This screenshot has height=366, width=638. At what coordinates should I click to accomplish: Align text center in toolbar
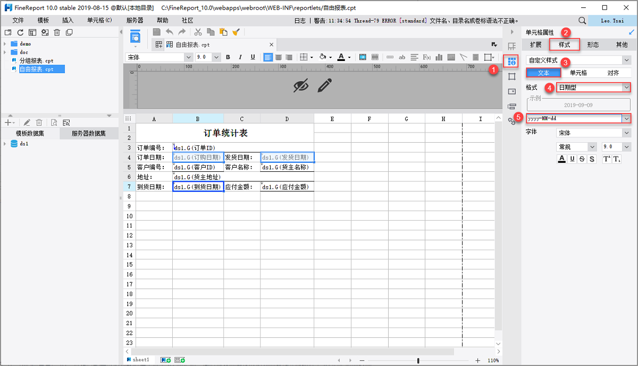[278, 57]
